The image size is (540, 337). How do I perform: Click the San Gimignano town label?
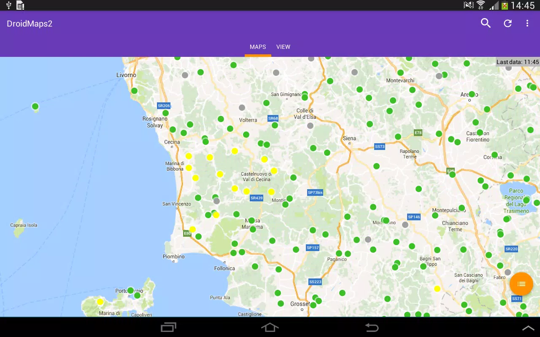pos(286,95)
